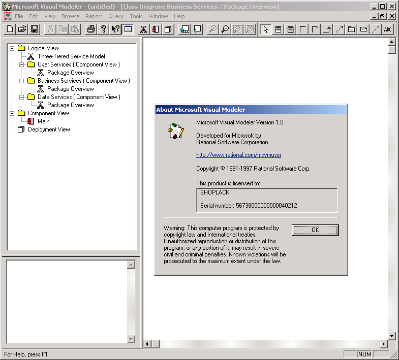Viewport: 399px width, 360px height.
Task: Select the Anchor Note dashed line tool
Action: pos(376,29)
